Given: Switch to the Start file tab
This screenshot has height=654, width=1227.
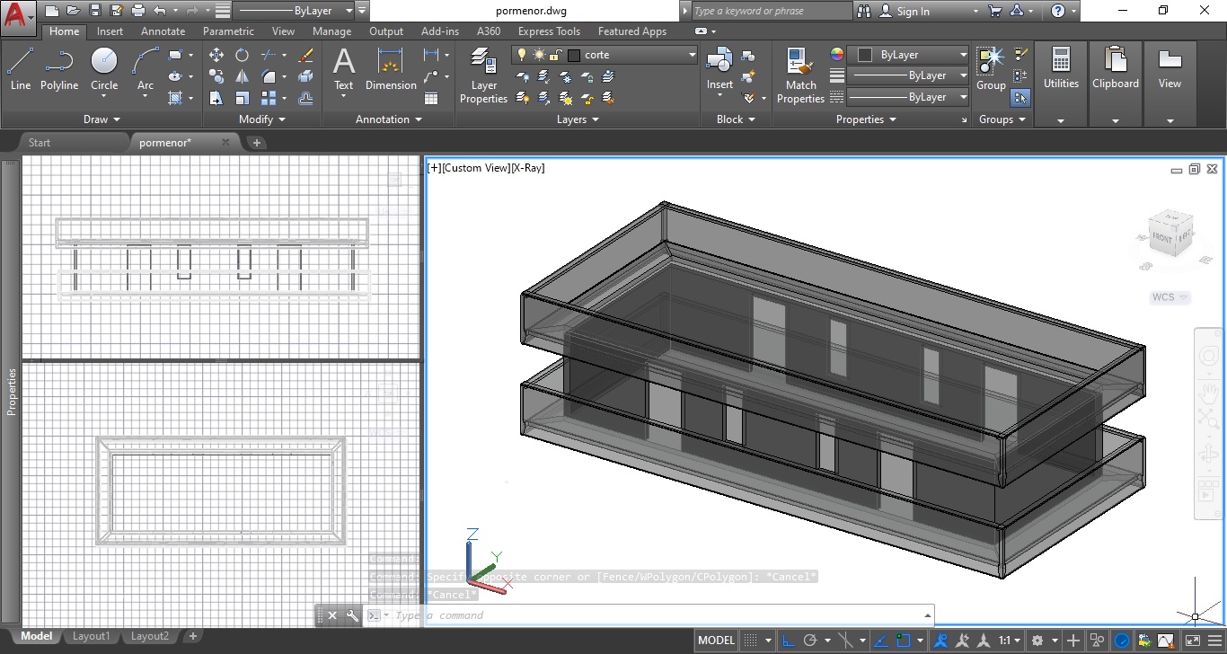Looking at the screenshot, I should pyautogui.click(x=40, y=143).
